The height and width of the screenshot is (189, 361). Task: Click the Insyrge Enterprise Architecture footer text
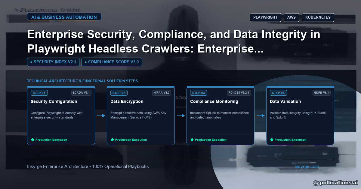pyautogui.click(x=88, y=166)
